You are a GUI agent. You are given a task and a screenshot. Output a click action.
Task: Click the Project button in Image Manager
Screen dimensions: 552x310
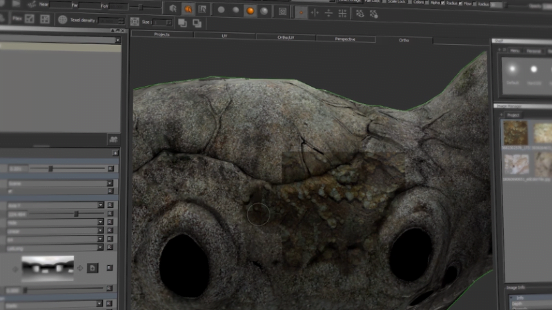(x=513, y=114)
